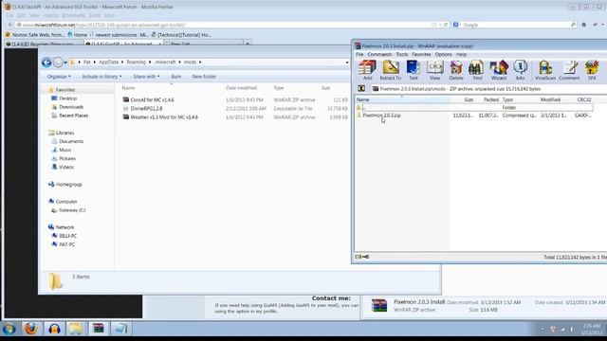Open the Find binoculars tool in WinRAR

tap(477, 70)
